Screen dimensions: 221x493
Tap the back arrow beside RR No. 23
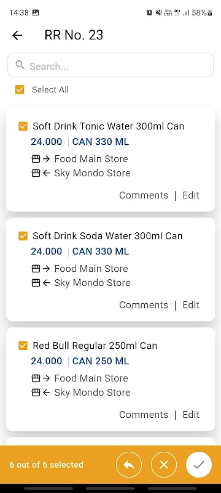pyautogui.click(x=17, y=36)
